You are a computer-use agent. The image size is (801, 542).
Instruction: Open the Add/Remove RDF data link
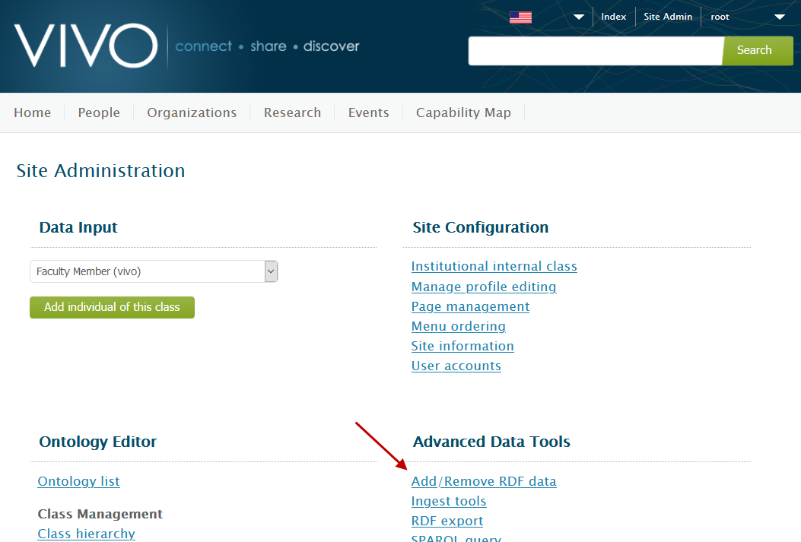tap(484, 481)
